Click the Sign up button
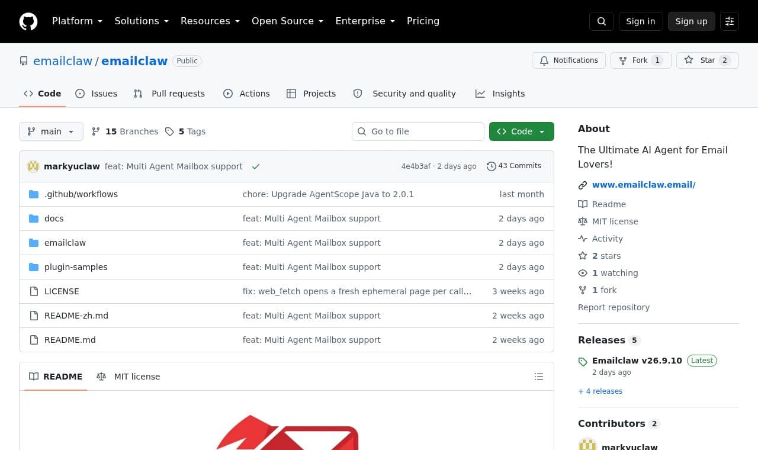758x450 pixels. 691,21
